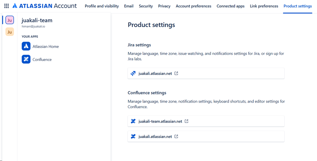The image size is (317, 161).
Task: Click external link icon in Jira row
Action: point(176,73)
